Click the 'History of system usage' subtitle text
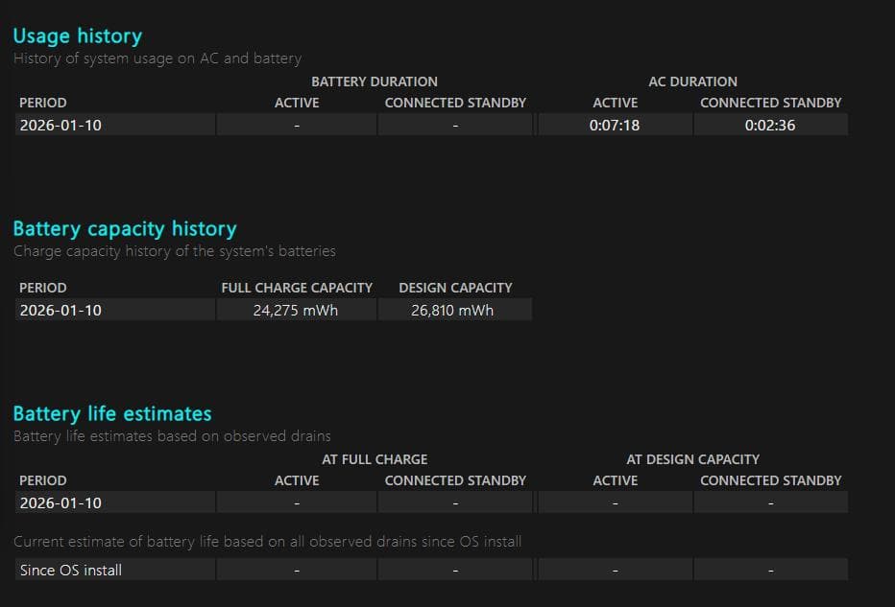The height and width of the screenshot is (607, 895). click(x=157, y=58)
